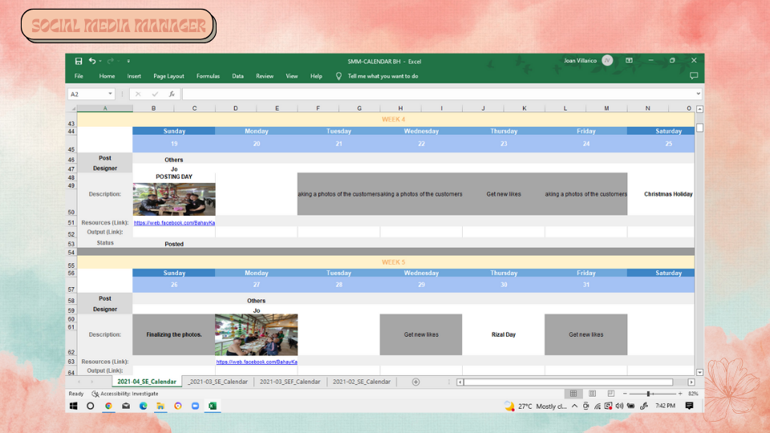Click the New Sheet plus icon
770x433 pixels.
(x=416, y=382)
